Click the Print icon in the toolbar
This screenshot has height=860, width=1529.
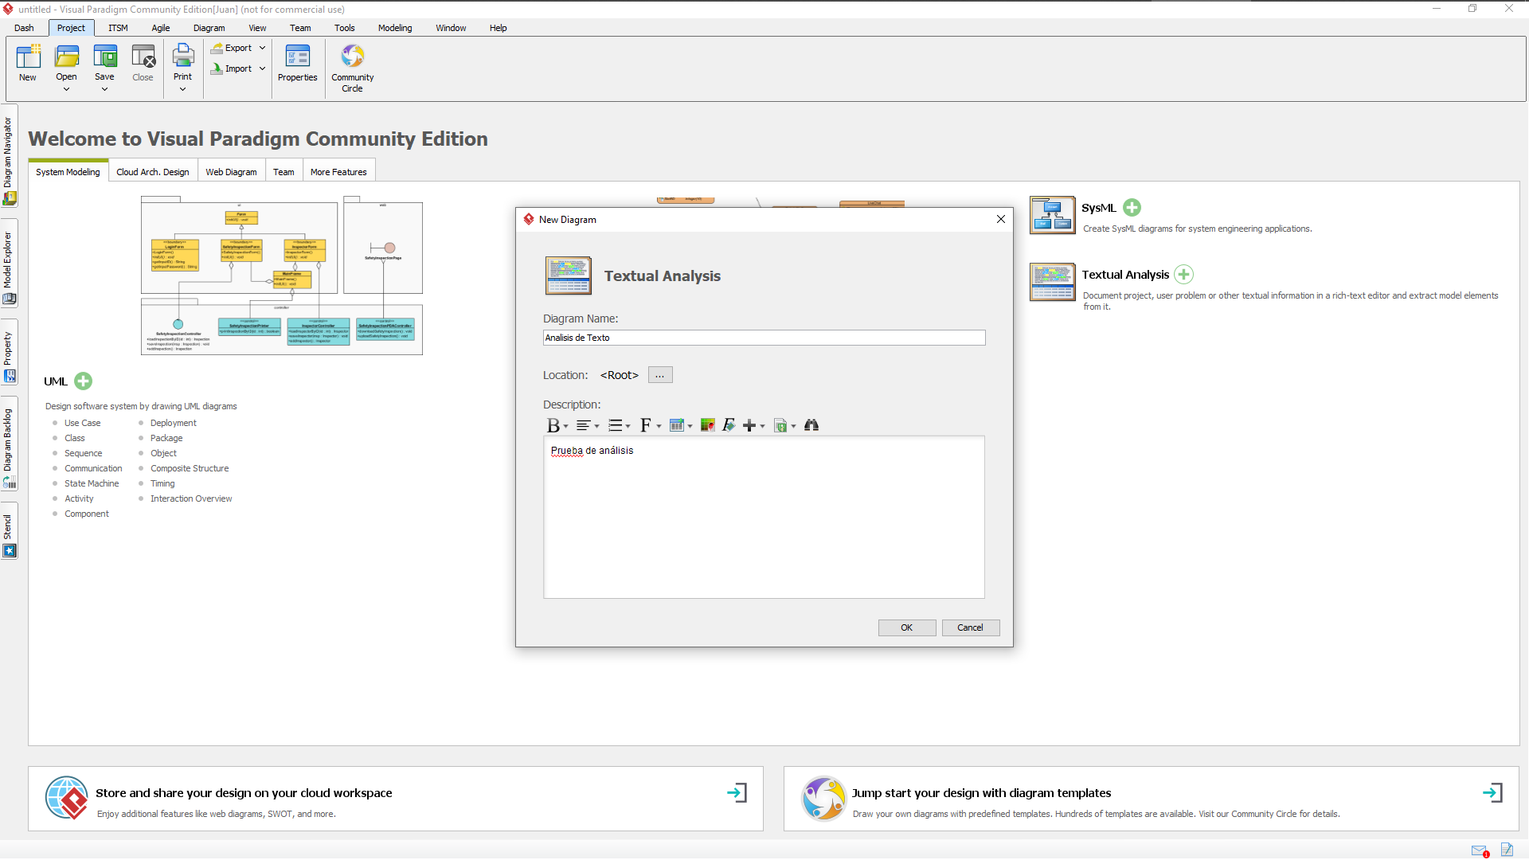click(182, 57)
